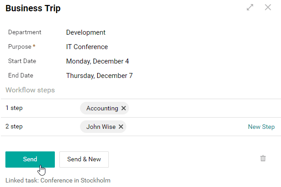
Task: Close the Business Trip dialog
Action: click(x=268, y=7)
